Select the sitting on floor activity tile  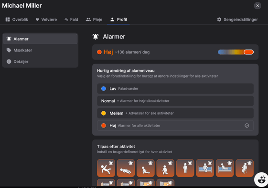pyautogui.click(x=146, y=168)
